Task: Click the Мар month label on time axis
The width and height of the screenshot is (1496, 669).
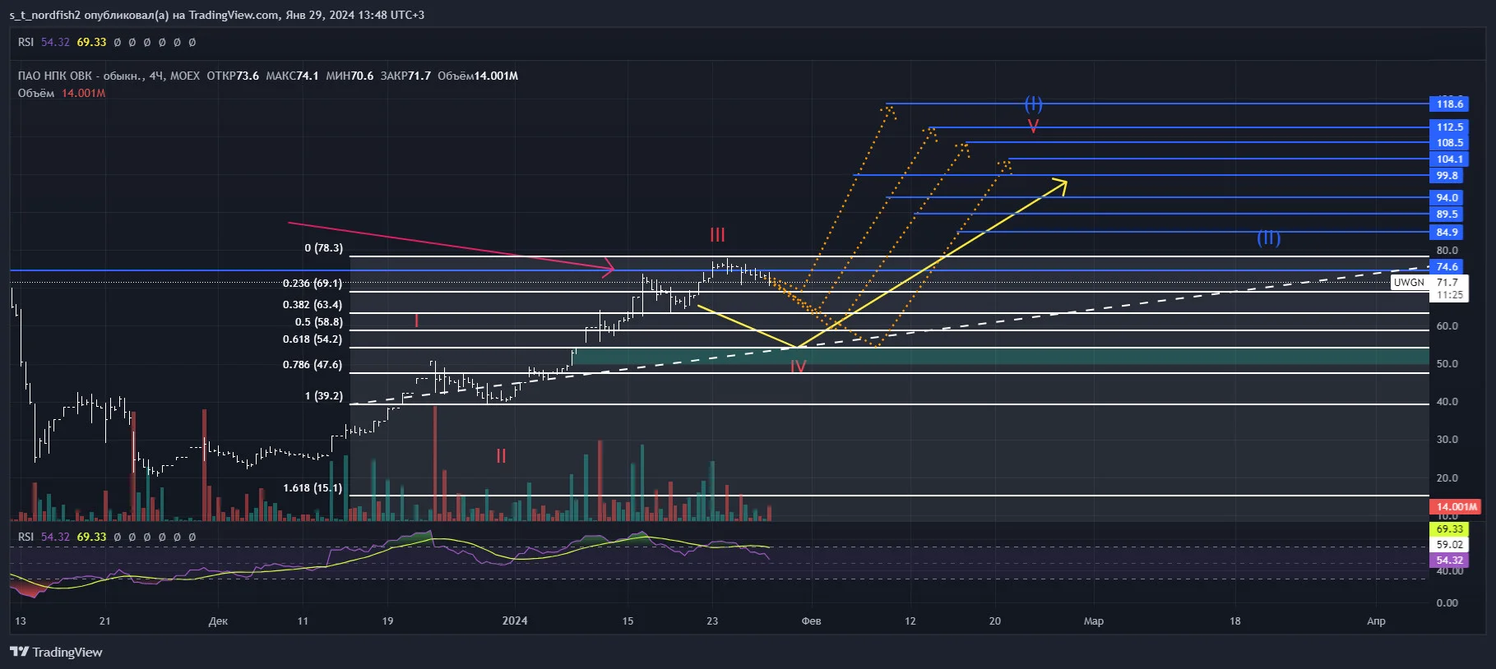Action: pos(1093,621)
